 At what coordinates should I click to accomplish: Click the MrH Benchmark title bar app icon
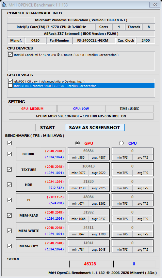pyautogui.click(x=4, y=5)
